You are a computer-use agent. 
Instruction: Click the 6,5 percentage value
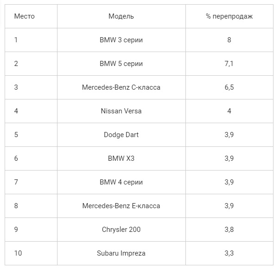[229, 87]
